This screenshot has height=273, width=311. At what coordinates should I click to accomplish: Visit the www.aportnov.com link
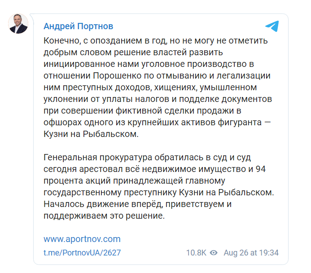pyautogui.click(x=82, y=238)
